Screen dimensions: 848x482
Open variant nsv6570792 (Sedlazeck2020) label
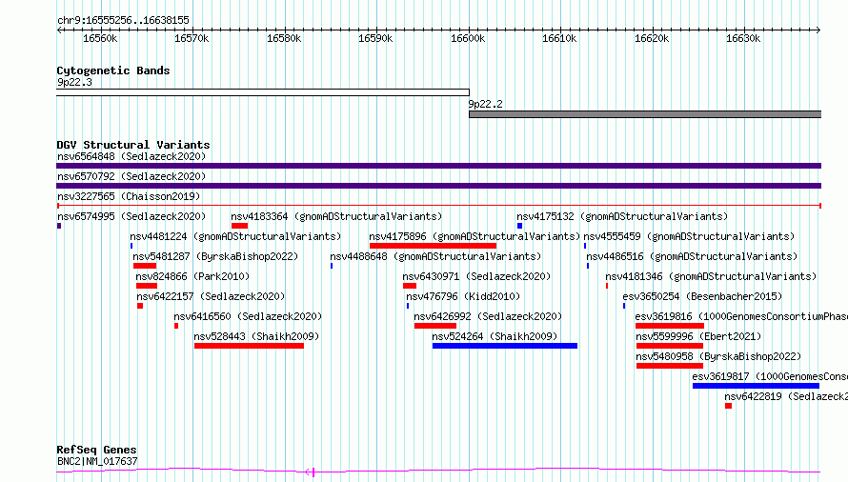[x=131, y=176]
